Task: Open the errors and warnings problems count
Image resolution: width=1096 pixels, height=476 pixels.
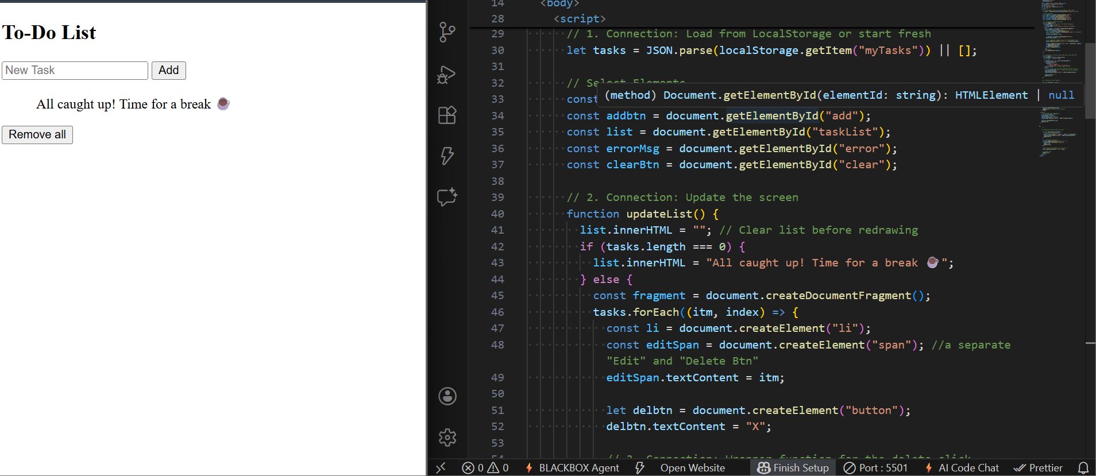Action: [x=485, y=468]
